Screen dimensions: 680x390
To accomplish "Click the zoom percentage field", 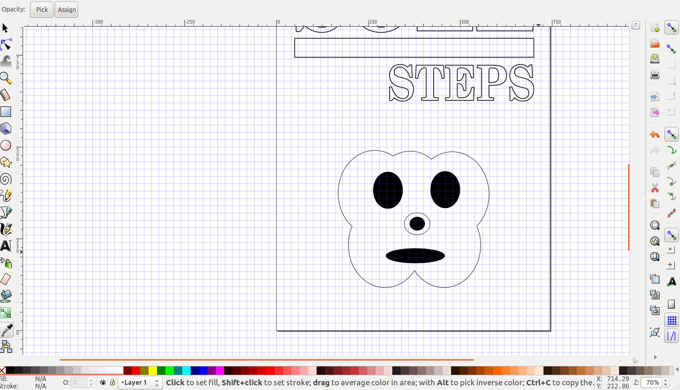I will (x=653, y=383).
